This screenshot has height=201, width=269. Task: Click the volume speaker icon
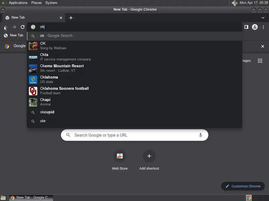[234, 3]
